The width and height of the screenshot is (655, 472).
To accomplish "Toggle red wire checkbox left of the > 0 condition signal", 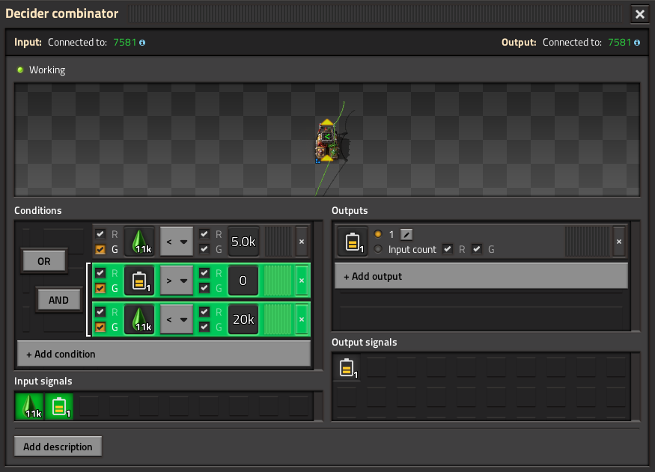I will coord(100,273).
